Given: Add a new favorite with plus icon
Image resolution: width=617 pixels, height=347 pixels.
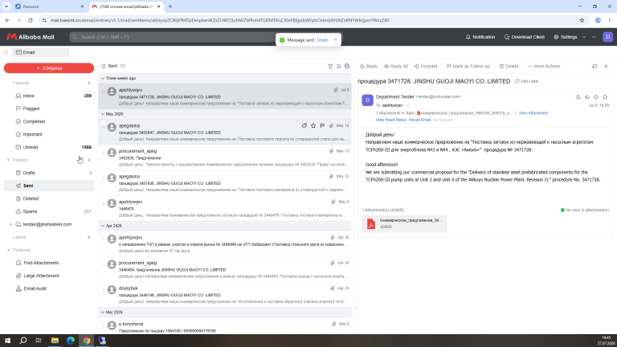Looking at the screenshot, I should [89, 83].
